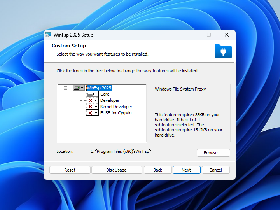Click the Reset button

point(70,170)
